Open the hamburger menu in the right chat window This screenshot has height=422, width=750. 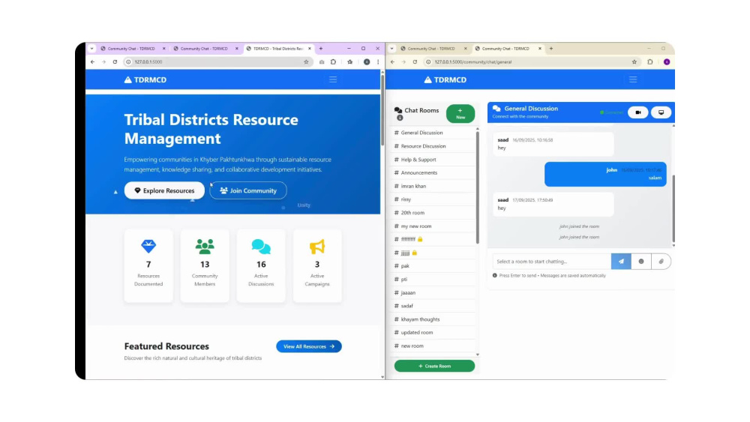[x=633, y=79]
